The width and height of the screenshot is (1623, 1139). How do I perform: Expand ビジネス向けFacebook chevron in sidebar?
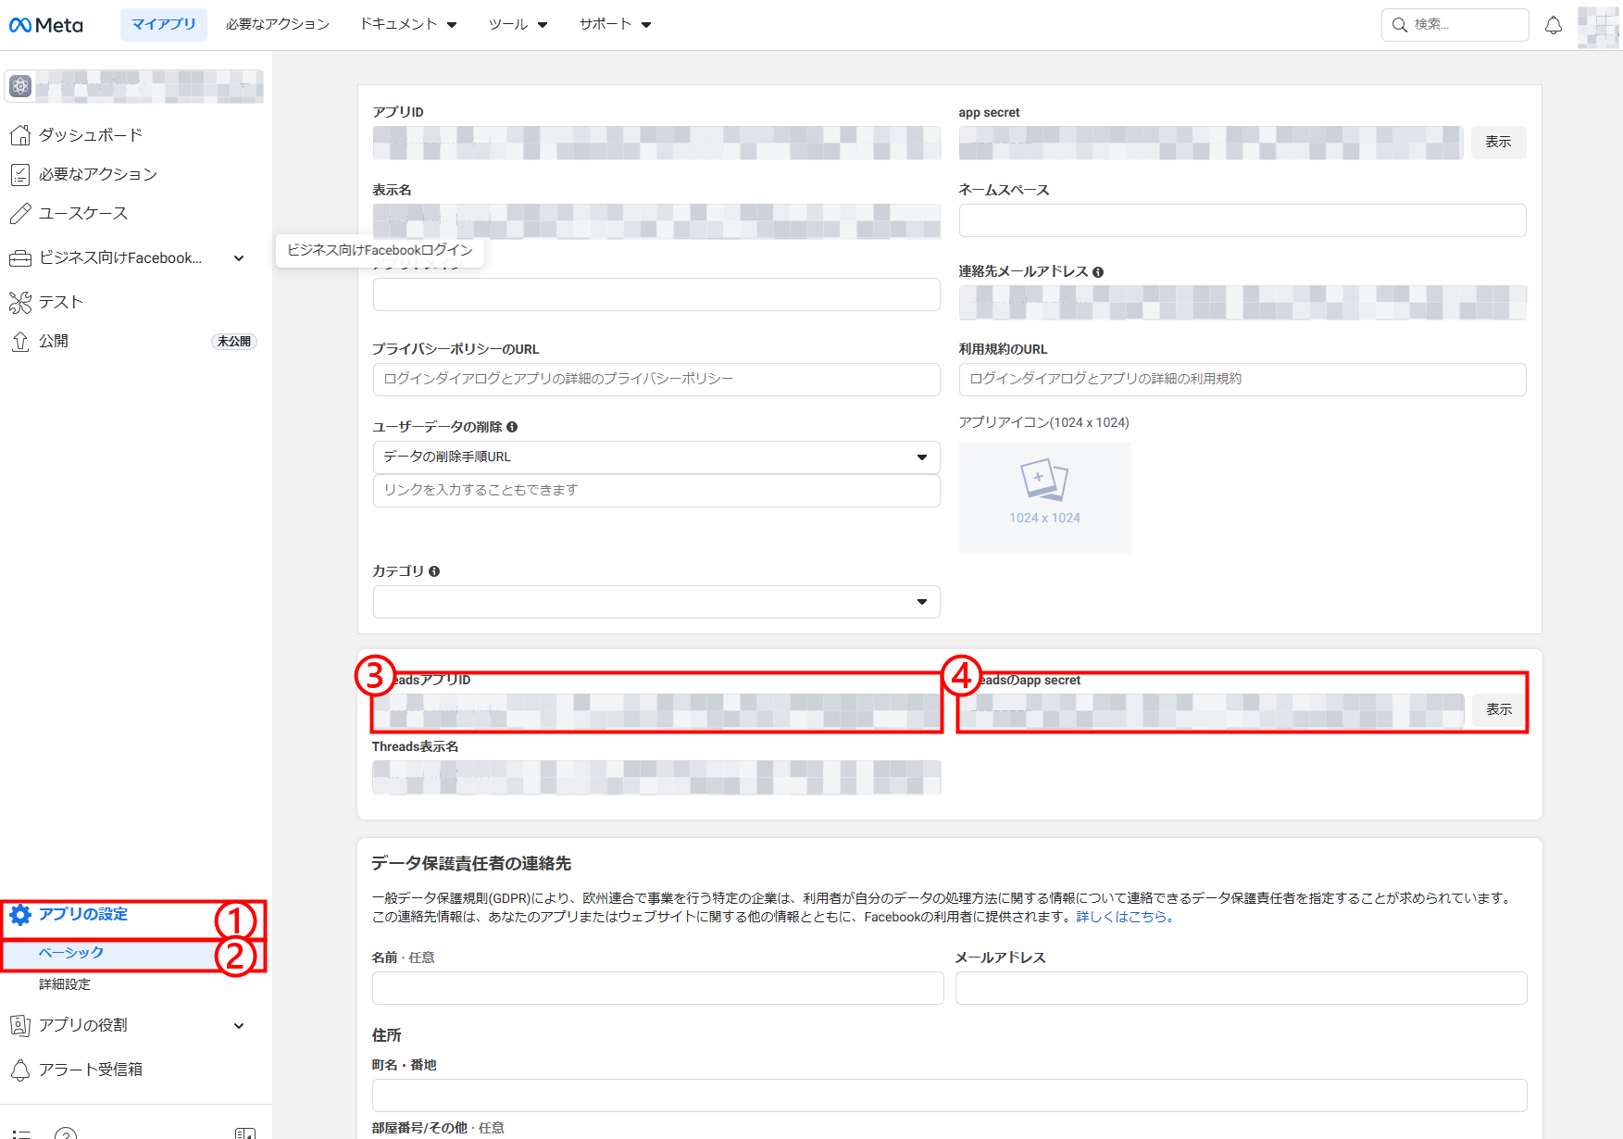[x=239, y=258]
